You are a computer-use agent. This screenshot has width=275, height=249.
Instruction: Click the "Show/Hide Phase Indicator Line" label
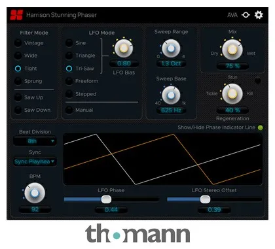pyautogui.click(x=216, y=127)
